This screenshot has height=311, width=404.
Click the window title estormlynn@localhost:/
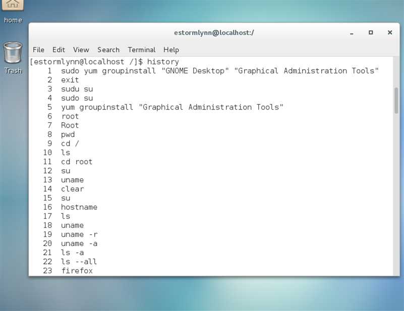point(214,33)
